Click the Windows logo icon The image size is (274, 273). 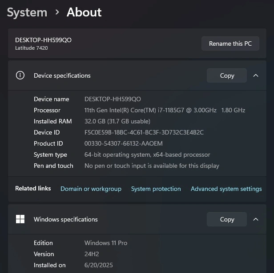(x=20, y=219)
